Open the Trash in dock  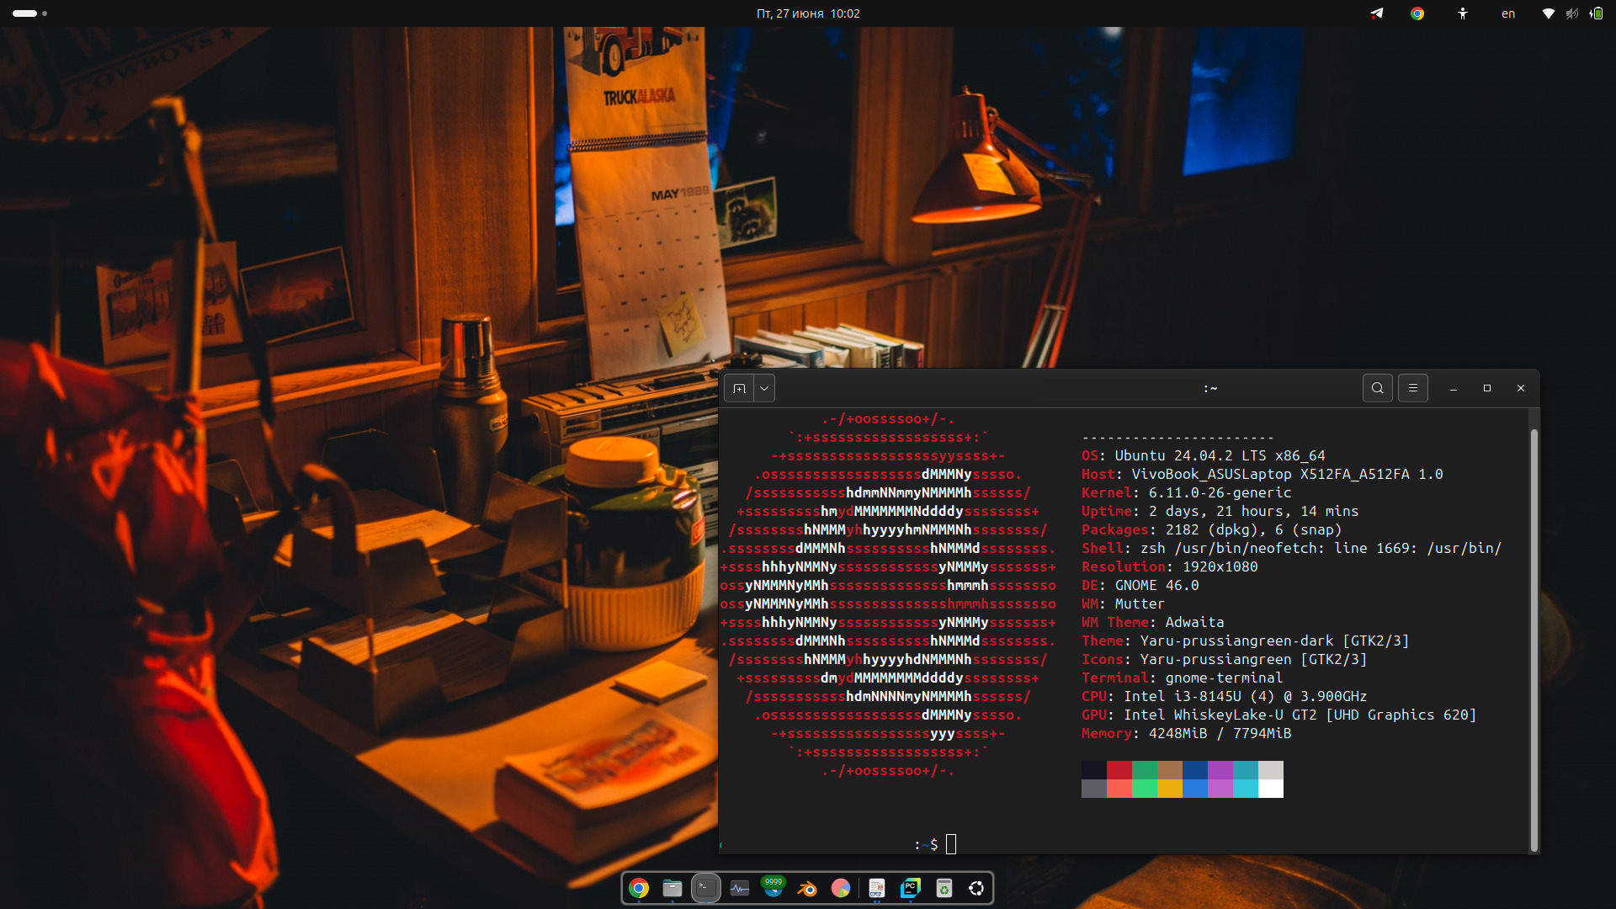(944, 888)
